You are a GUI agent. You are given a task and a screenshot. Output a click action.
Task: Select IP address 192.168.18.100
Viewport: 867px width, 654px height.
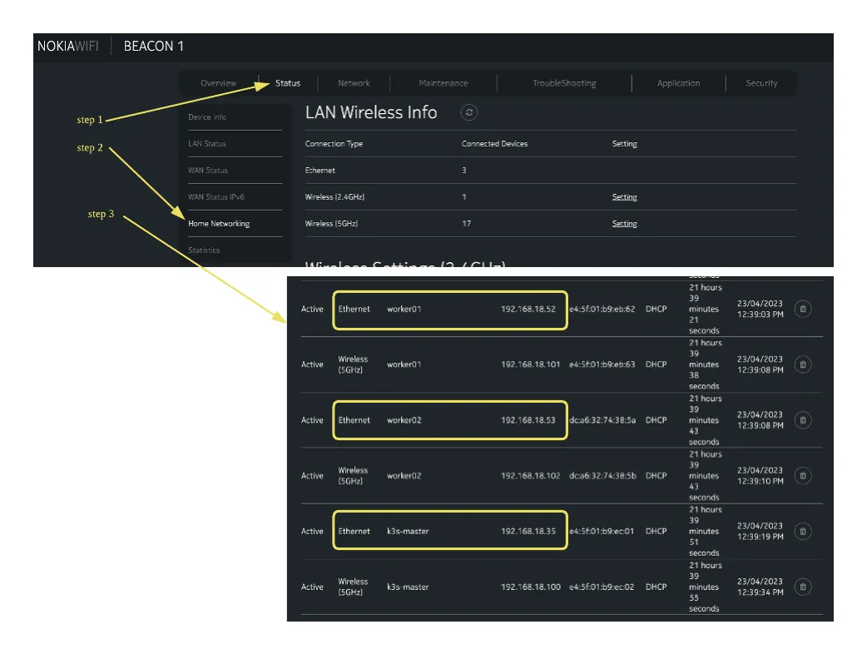pos(530,587)
